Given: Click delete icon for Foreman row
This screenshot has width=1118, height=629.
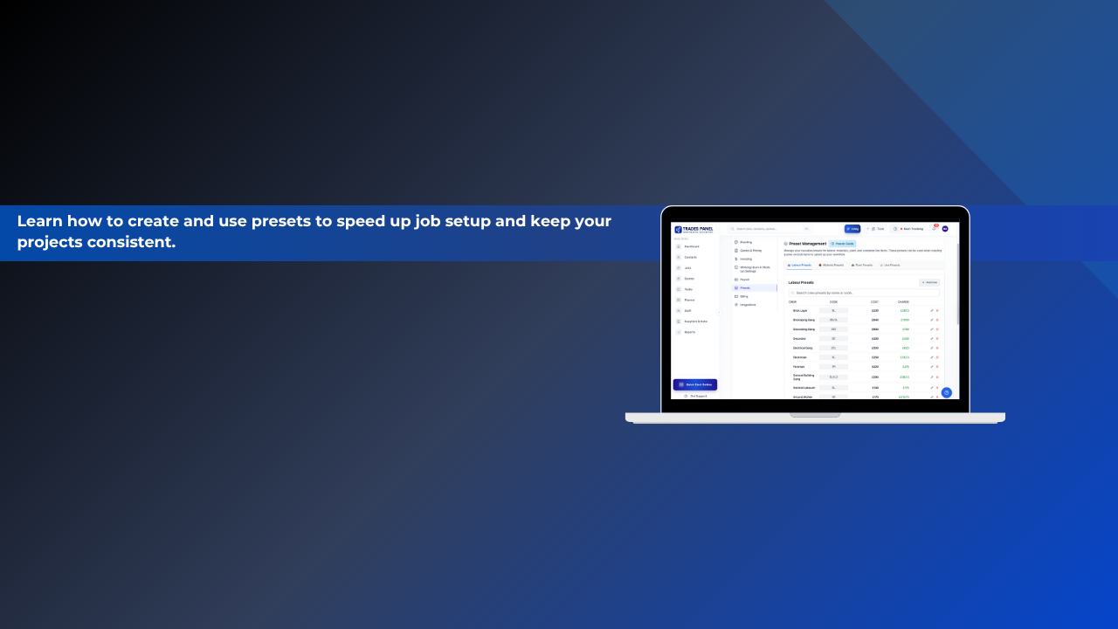Looking at the screenshot, I should tap(937, 367).
